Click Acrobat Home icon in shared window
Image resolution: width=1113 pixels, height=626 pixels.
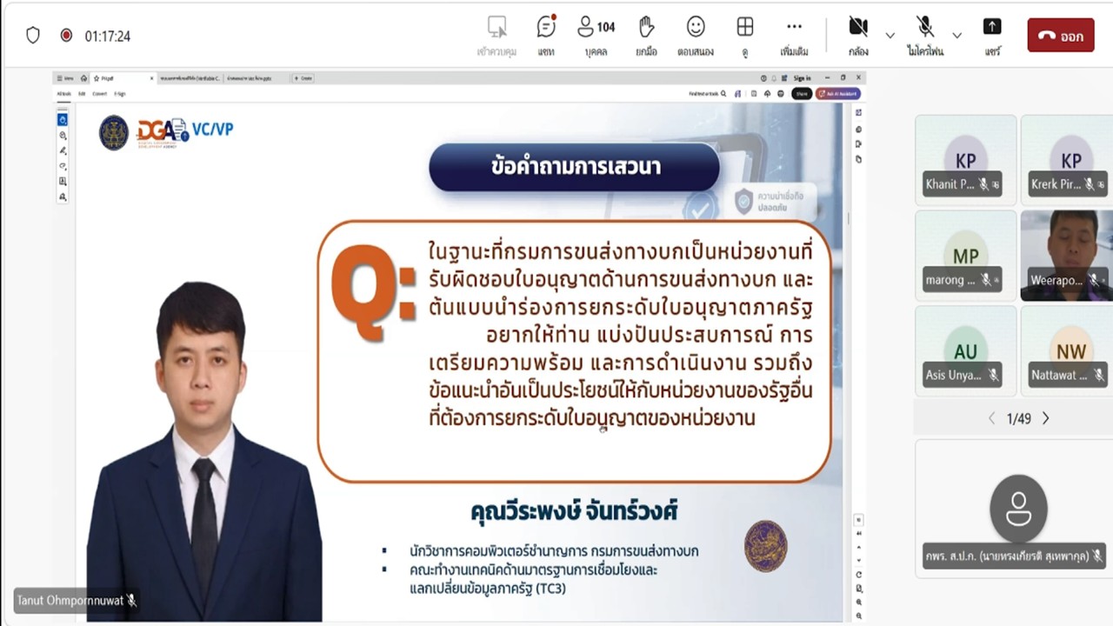(83, 78)
